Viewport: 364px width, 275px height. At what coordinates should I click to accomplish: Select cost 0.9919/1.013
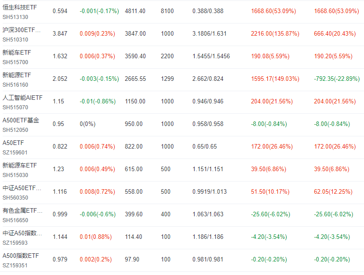210,192
